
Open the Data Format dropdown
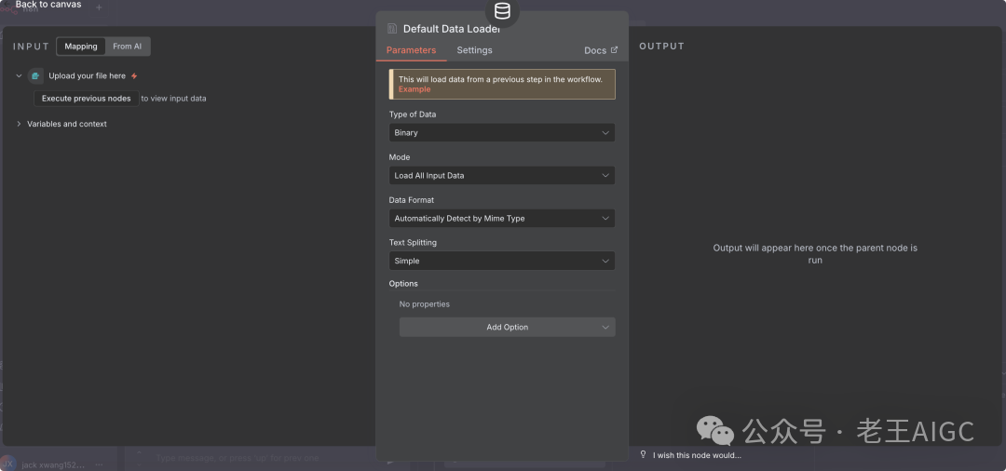pyautogui.click(x=502, y=219)
